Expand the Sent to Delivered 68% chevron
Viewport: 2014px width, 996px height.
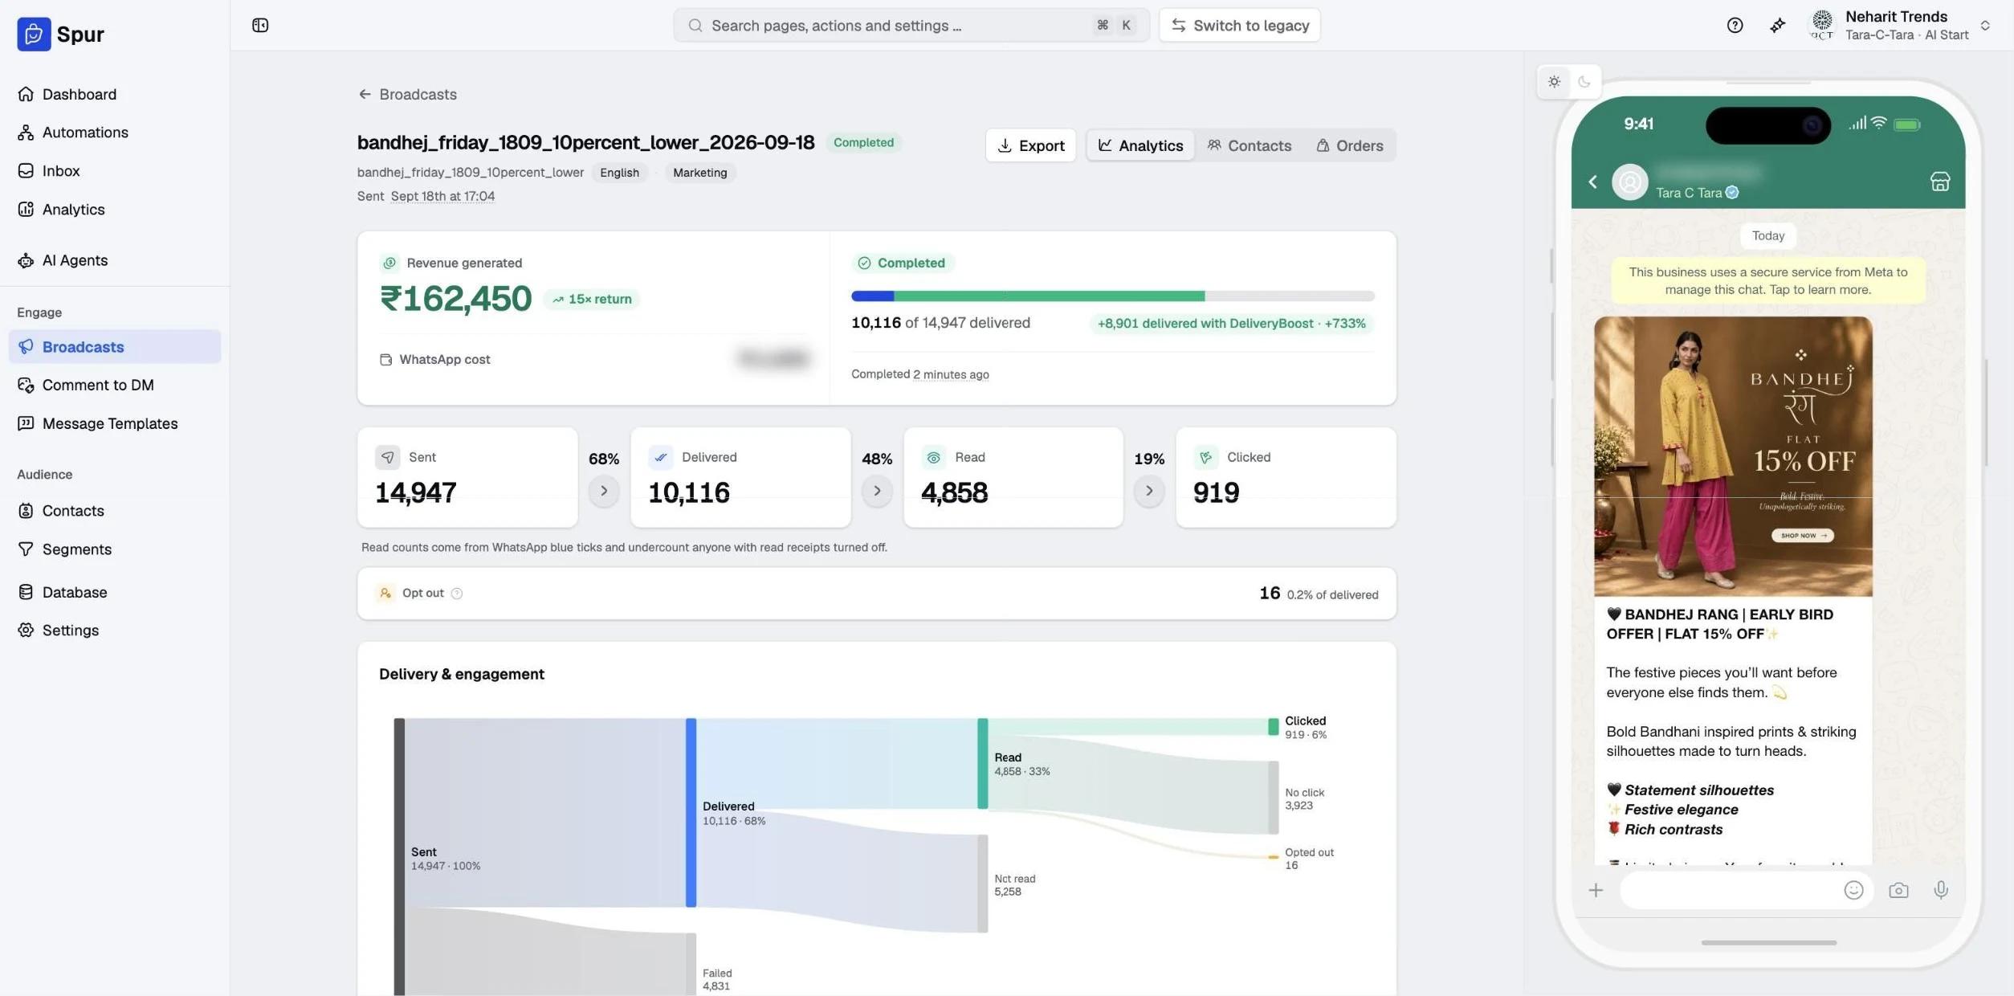(x=604, y=491)
